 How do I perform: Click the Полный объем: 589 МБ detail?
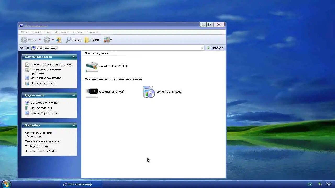pyautogui.click(x=40, y=151)
